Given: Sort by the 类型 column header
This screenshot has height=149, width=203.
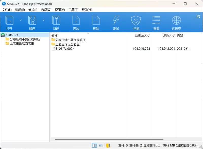Looking at the screenshot, I should [180, 35].
